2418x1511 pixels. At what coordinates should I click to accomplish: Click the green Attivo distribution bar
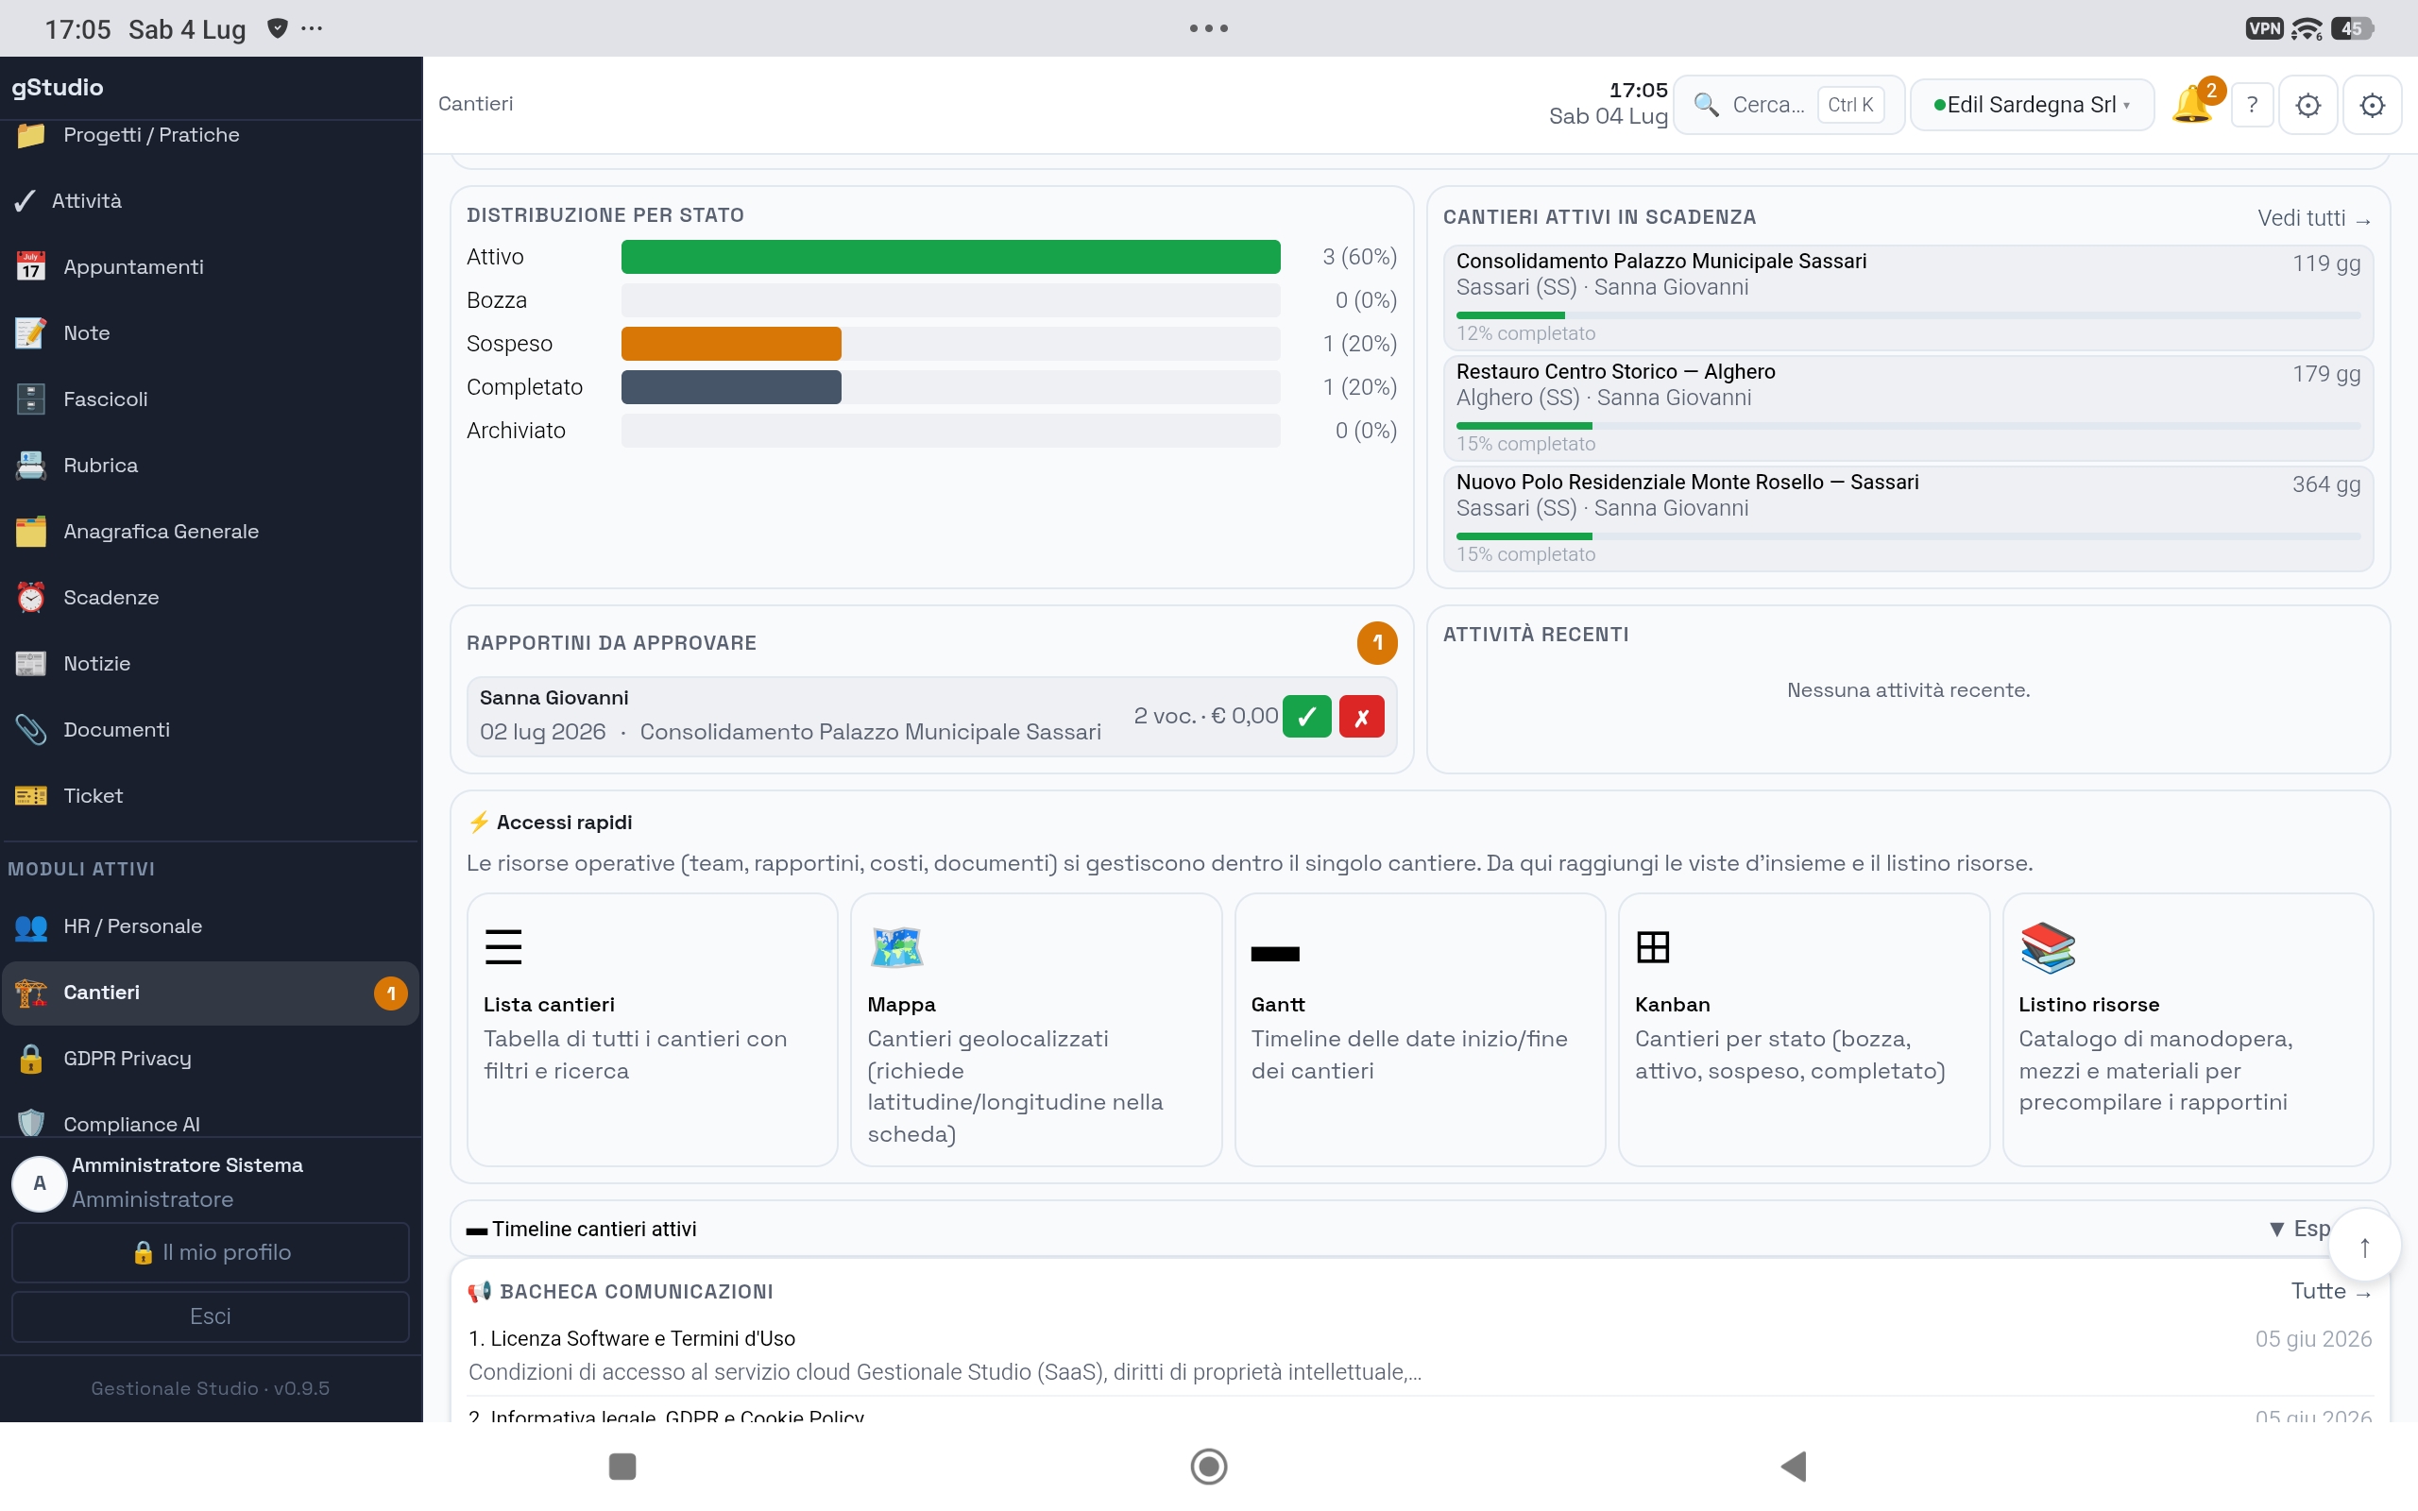[950, 257]
